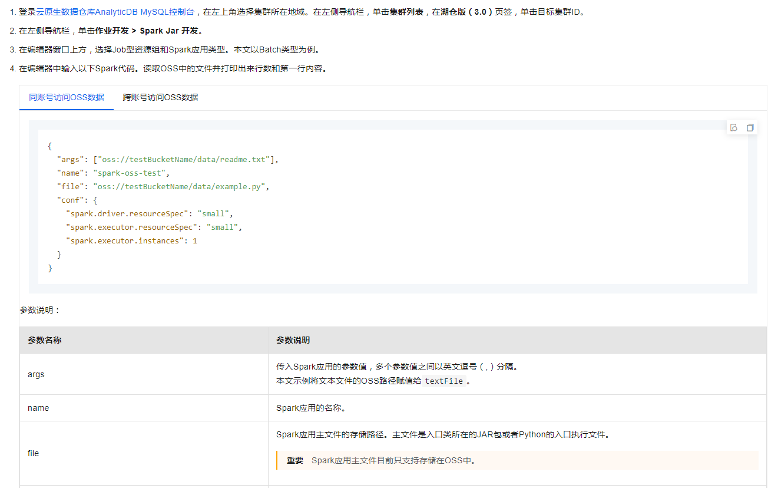Click the 参数说明： label above the table

(x=40, y=310)
